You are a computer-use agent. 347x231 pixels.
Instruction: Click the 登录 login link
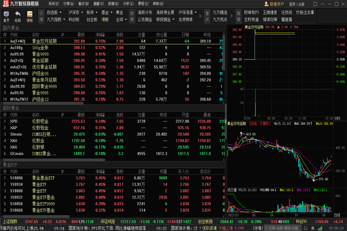[292, 4]
